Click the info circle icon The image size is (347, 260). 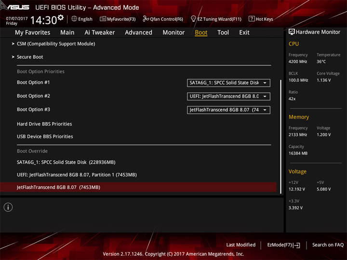pos(8,207)
